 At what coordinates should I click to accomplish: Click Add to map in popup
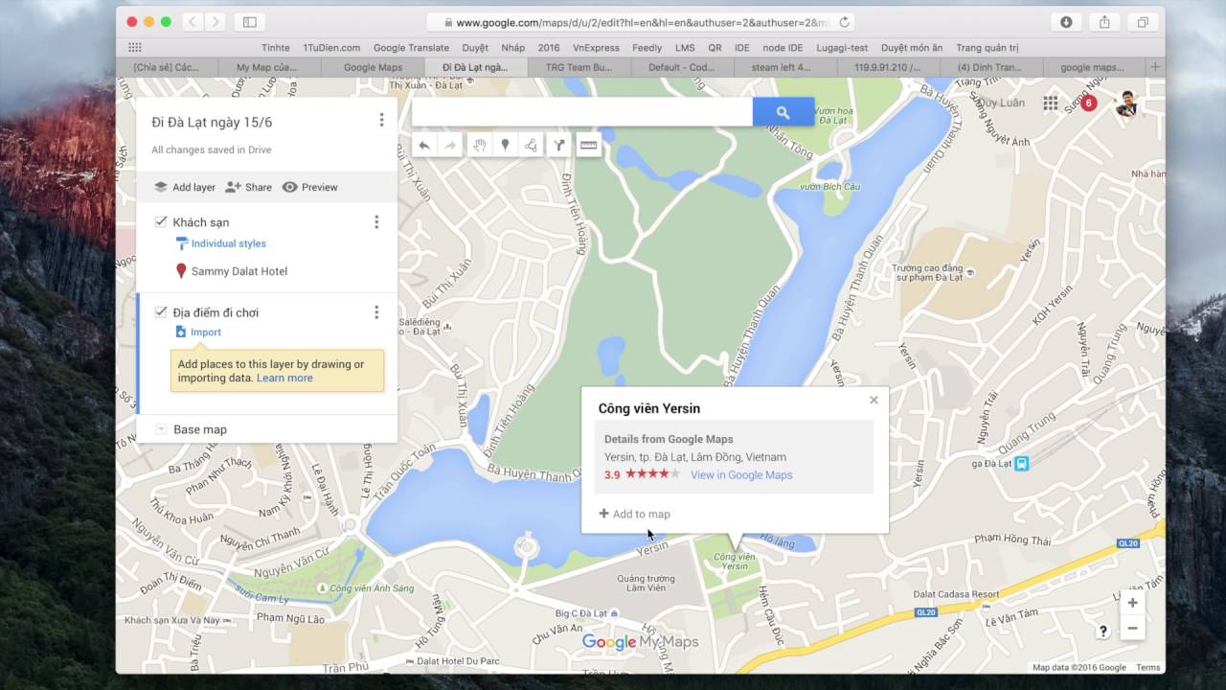click(x=634, y=514)
